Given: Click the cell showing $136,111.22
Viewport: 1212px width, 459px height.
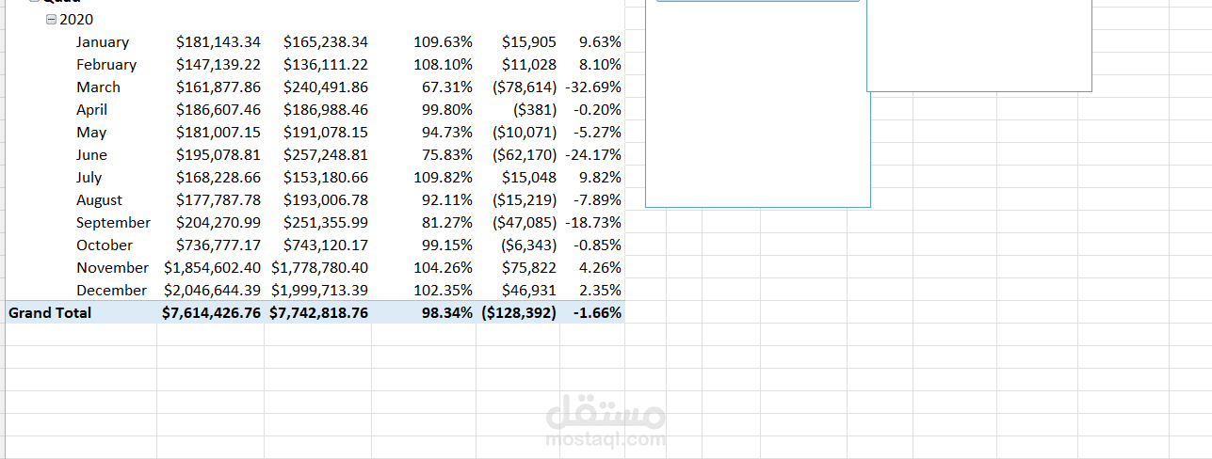Looking at the screenshot, I should 326,65.
